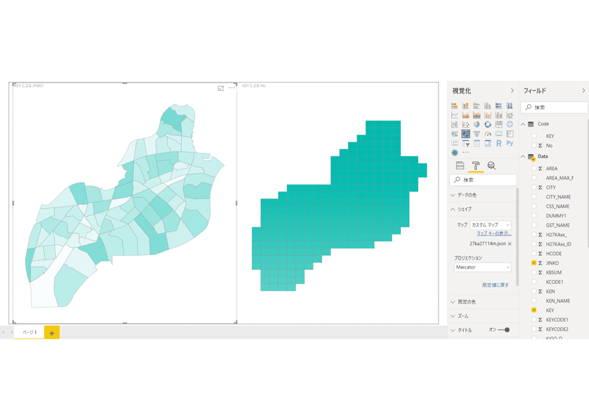Viewport: 589px width, 420px height.
Task: Select the R script visual icon
Action: (x=498, y=143)
